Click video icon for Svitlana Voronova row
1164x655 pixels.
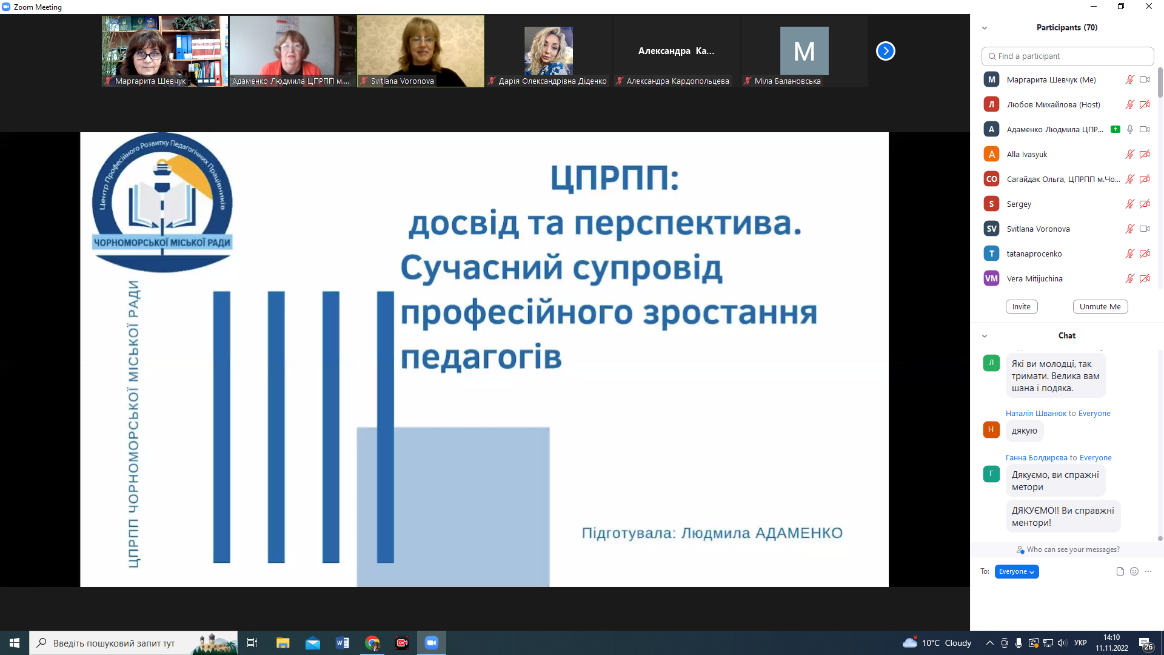click(1145, 229)
